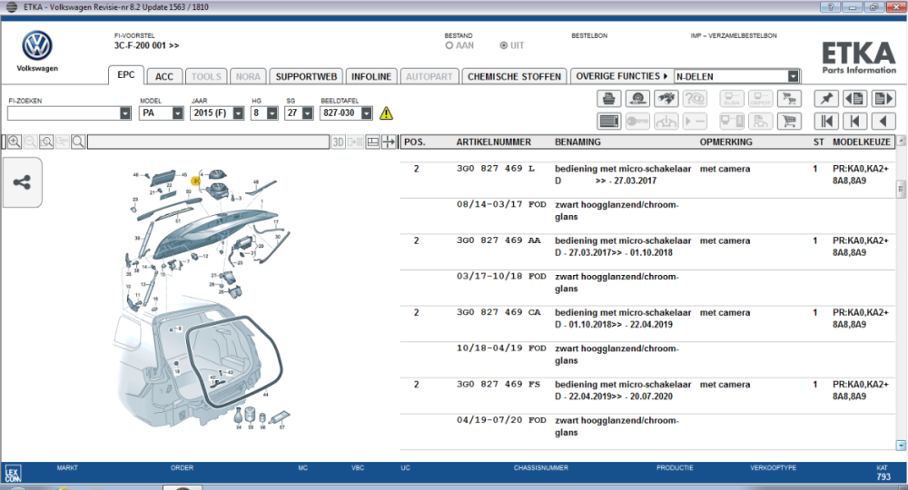This screenshot has height=490, width=908.
Task: Open the CHEMISCHE STOFFEN tab
Action: tap(514, 76)
